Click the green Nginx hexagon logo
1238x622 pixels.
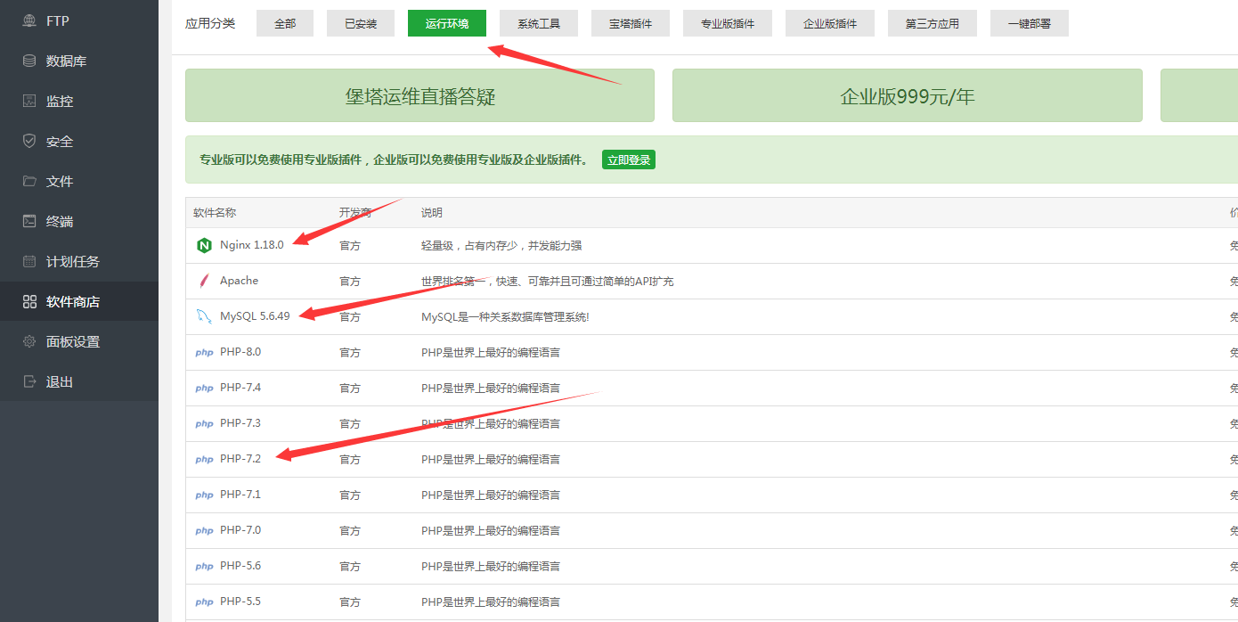point(204,245)
